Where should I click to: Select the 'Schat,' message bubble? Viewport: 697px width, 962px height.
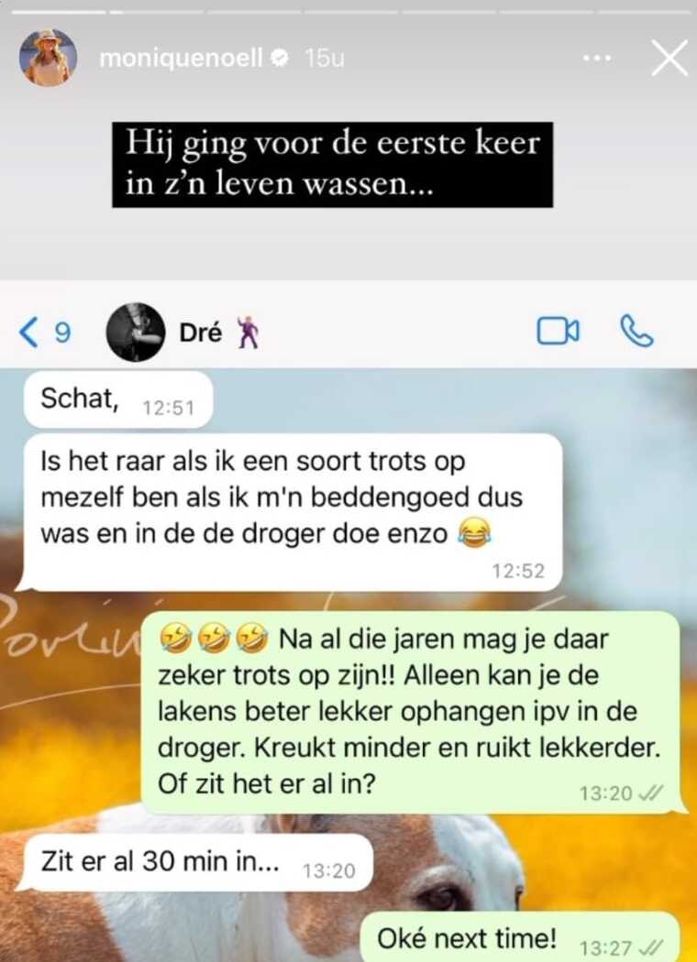[x=118, y=399]
